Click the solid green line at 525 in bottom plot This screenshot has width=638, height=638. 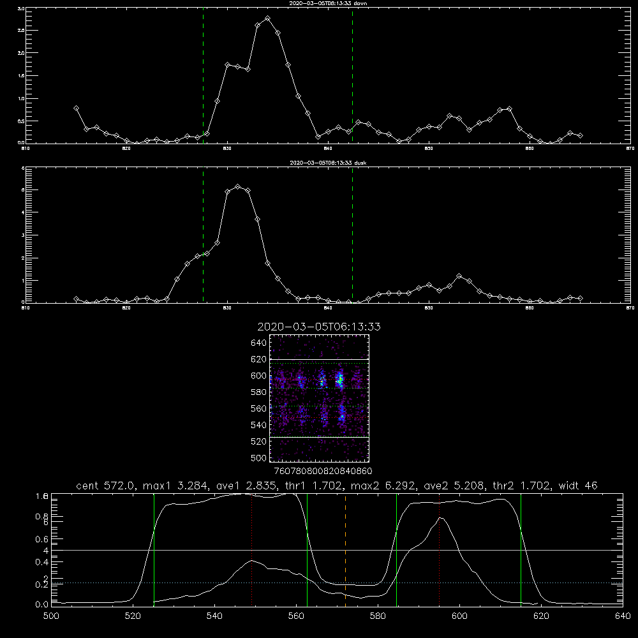[154, 550]
